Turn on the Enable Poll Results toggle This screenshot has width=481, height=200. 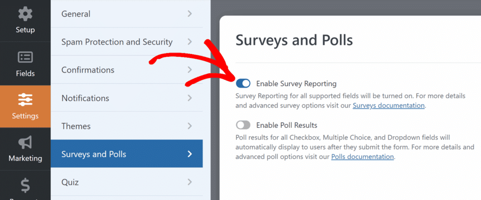(x=243, y=125)
